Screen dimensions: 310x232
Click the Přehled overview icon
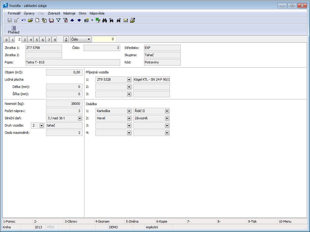point(14,30)
